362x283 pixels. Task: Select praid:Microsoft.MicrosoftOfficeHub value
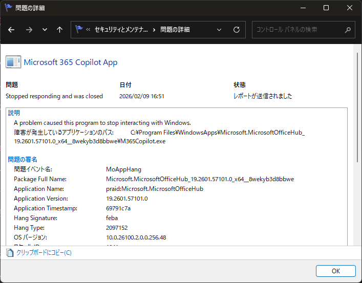[155, 189]
